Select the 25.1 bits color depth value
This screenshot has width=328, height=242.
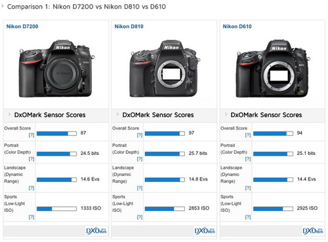tap(306, 153)
